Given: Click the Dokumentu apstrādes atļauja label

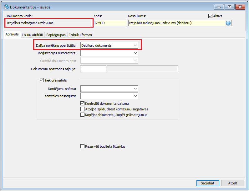Looking at the screenshot, I should (x=54, y=69).
